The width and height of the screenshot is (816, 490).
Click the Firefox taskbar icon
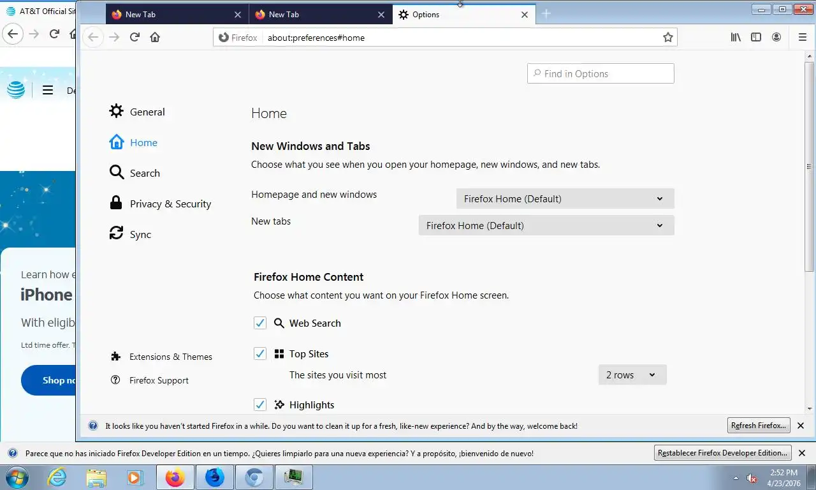click(175, 477)
